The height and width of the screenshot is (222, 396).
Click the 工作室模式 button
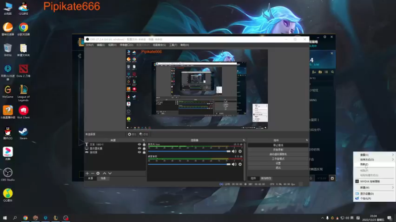[x=278, y=158]
